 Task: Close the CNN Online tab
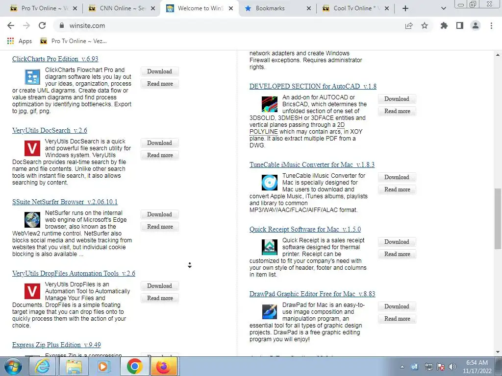tap(153, 8)
